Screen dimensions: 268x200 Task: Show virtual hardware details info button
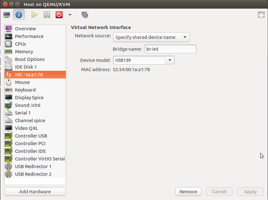(19, 15)
